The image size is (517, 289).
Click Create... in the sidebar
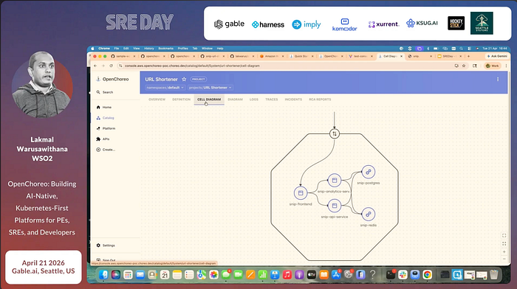106,150
